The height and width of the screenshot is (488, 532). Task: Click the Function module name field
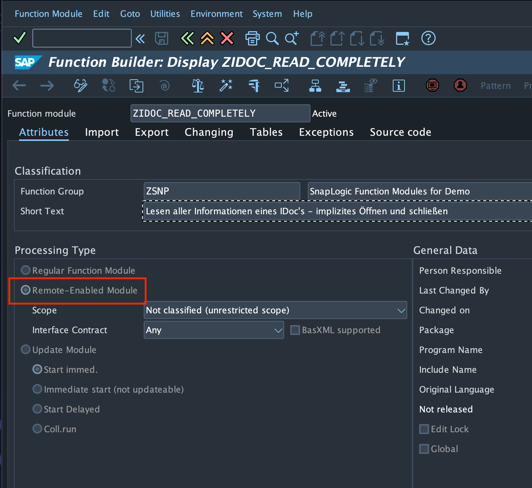tap(220, 113)
